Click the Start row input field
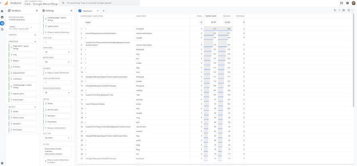The image size is (357, 166). click(x=57, y=42)
